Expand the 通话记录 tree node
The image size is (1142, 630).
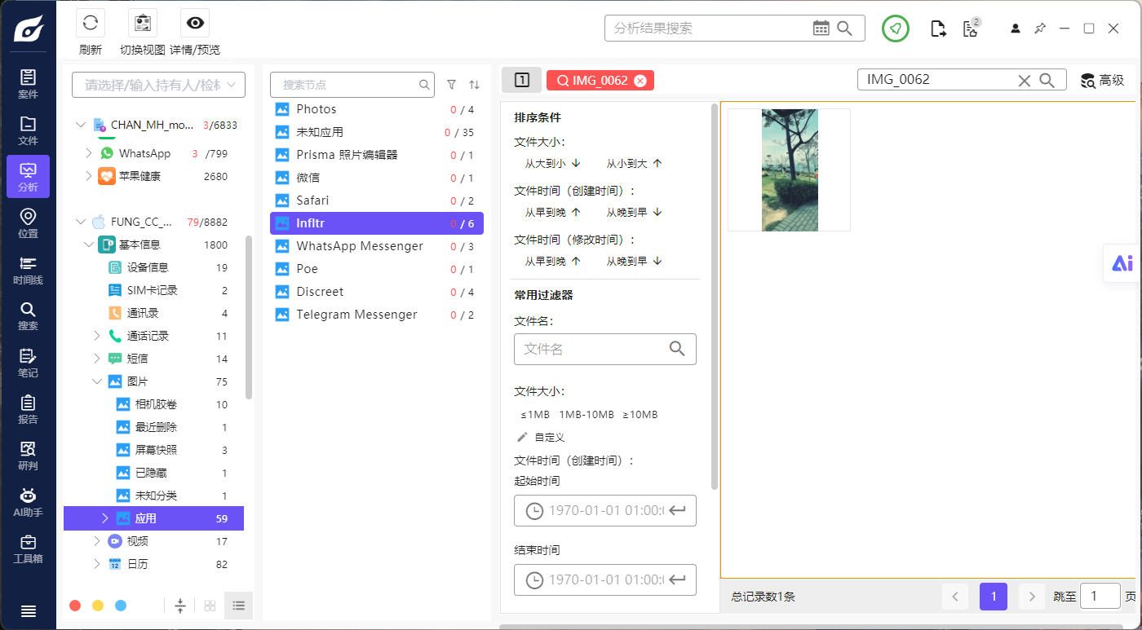[x=97, y=336]
